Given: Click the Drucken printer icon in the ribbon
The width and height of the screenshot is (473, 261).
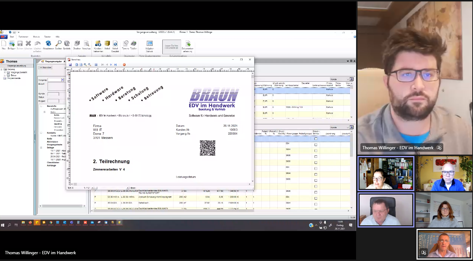Looking at the screenshot, I should (x=77, y=44).
